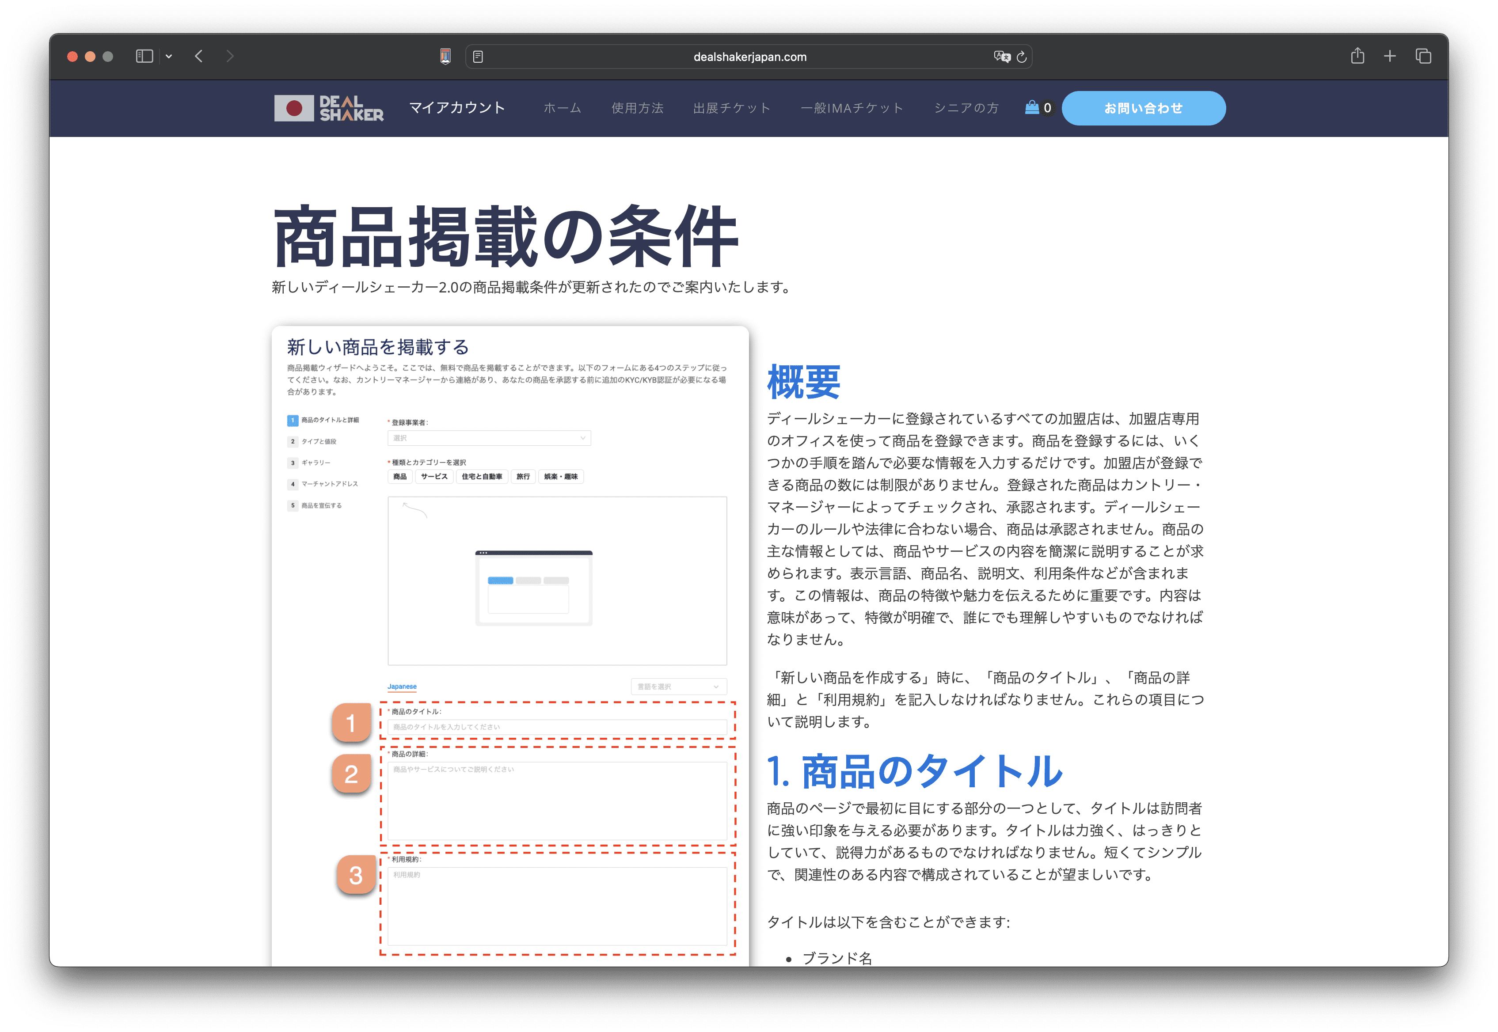Viewport: 1498px width, 1032px height.
Task: Click the privacy shield extension icon
Action: click(x=445, y=56)
